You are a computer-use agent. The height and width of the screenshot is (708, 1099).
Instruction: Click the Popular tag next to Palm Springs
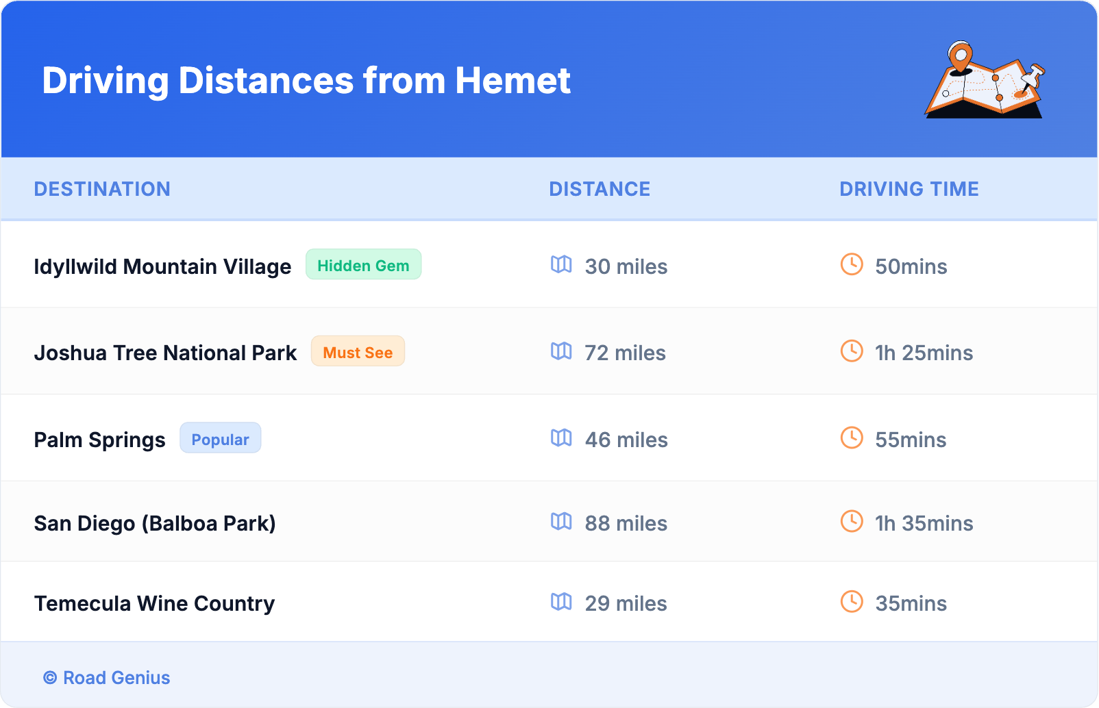click(220, 439)
